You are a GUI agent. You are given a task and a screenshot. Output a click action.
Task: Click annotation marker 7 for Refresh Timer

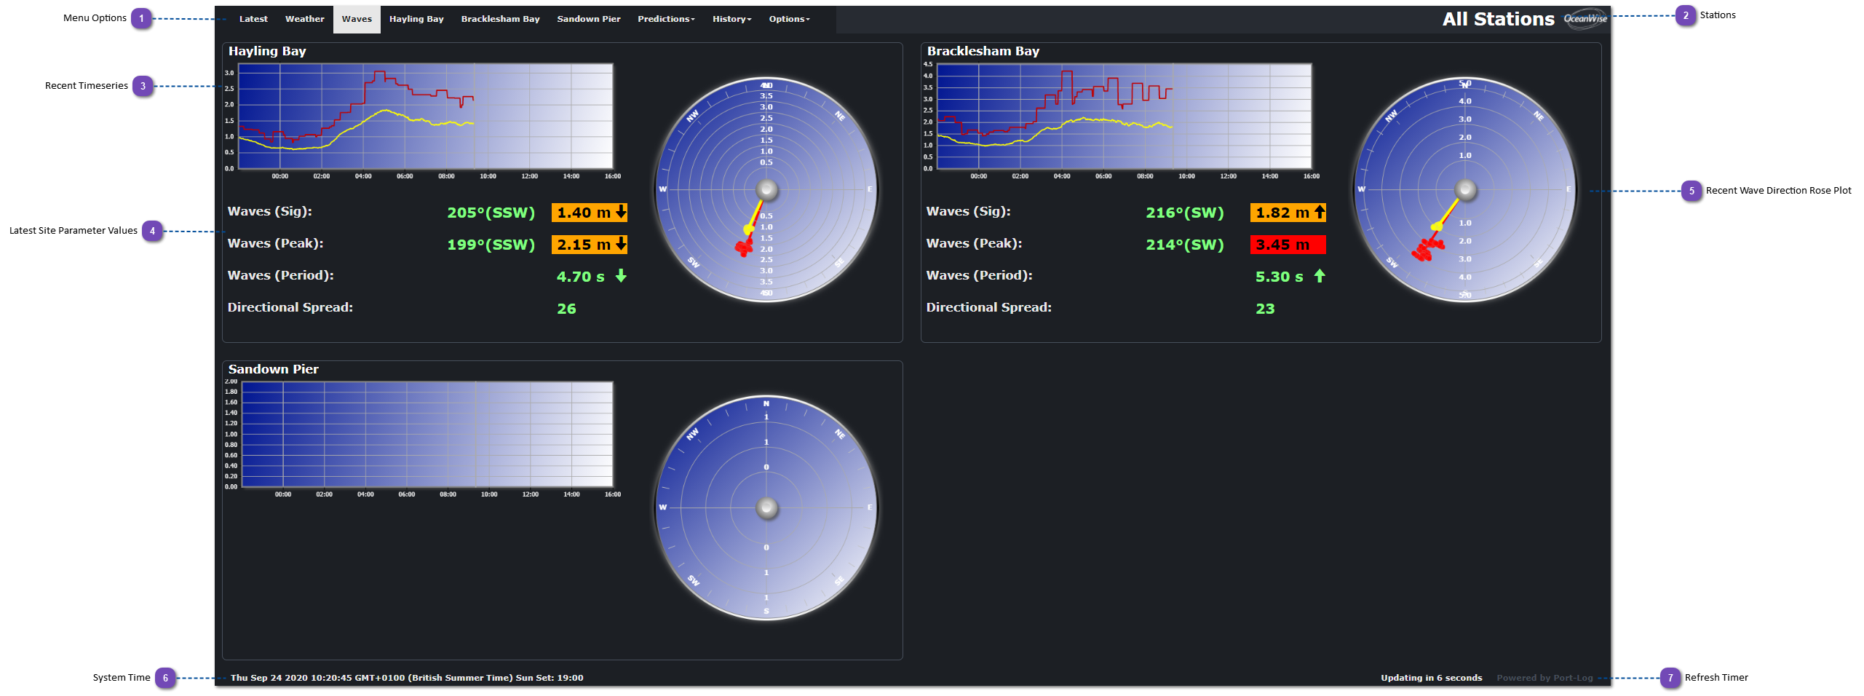1670,678
